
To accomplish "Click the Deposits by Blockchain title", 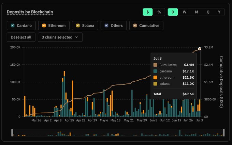I will (x=30, y=12).
